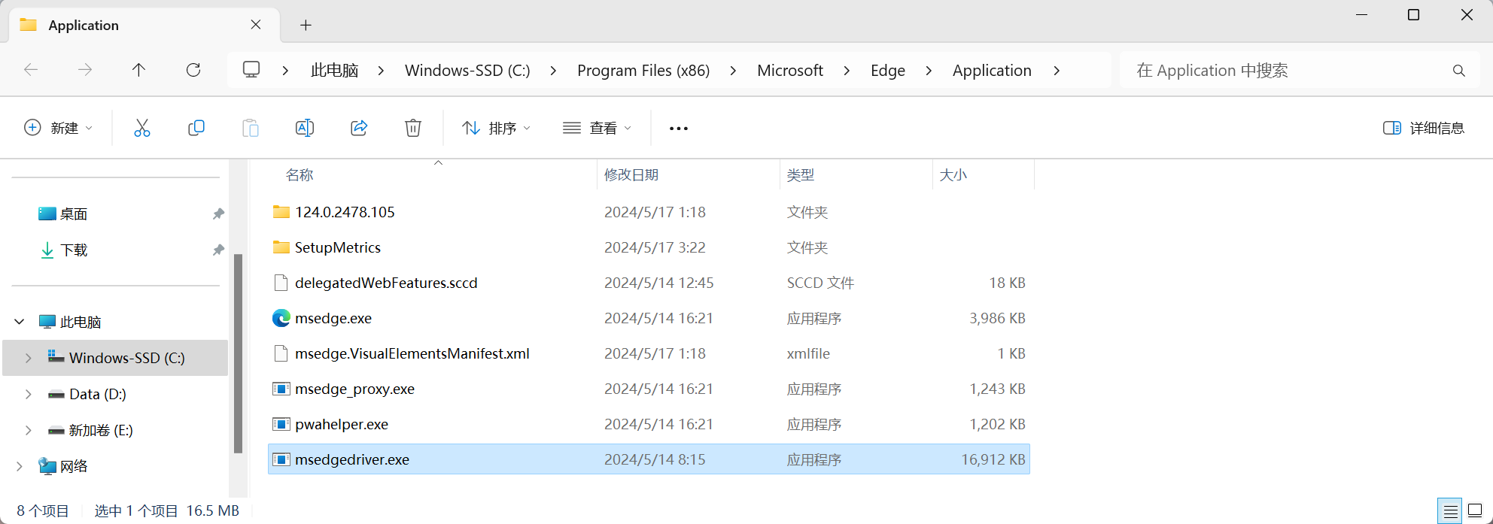The image size is (1493, 524).
Task: Select the Application tab title
Action: pos(84,25)
